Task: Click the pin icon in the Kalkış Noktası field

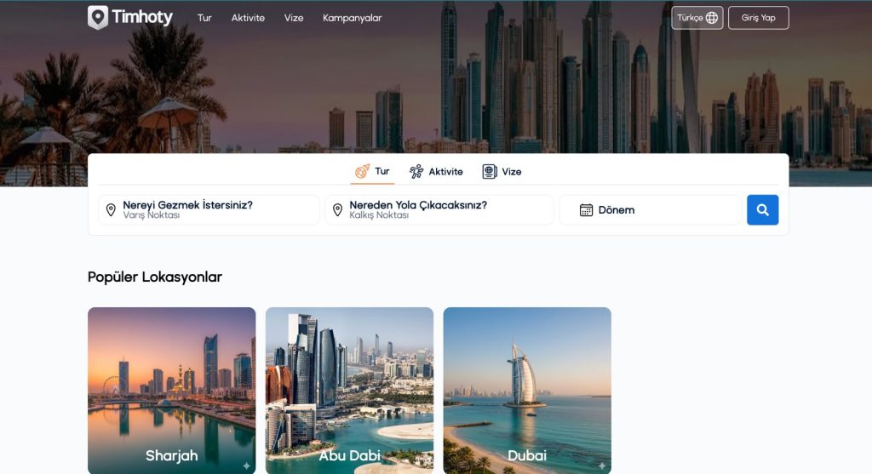Action: pos(337,209)
